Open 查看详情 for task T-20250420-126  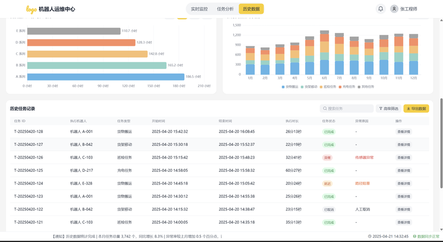point(404,157)
